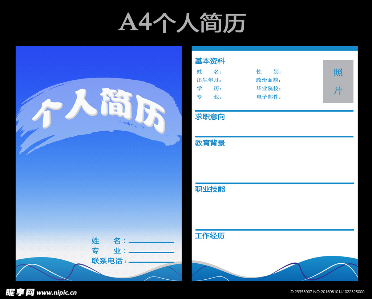Click the 专业 underline on the cover page
This screenshot has height=299, width=372.
point(151,252)
